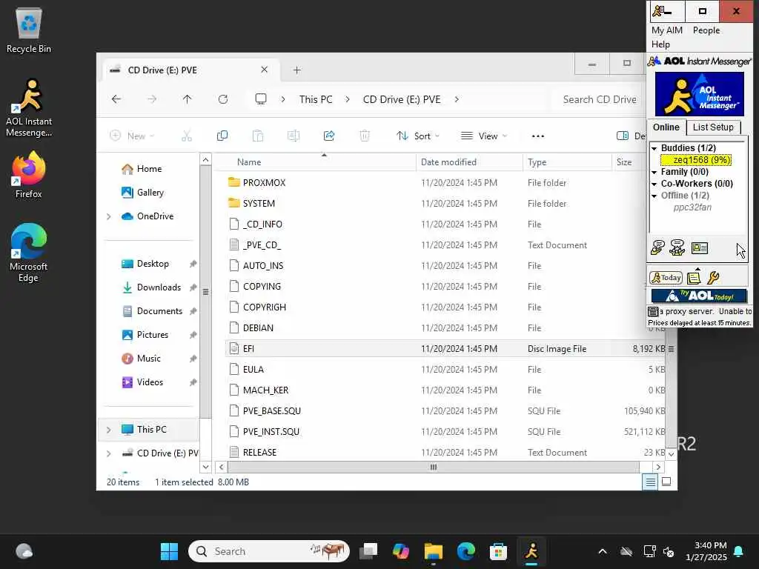759x569 pixels.
Task: Open the Windows Start button
Action: pos(169,551)
